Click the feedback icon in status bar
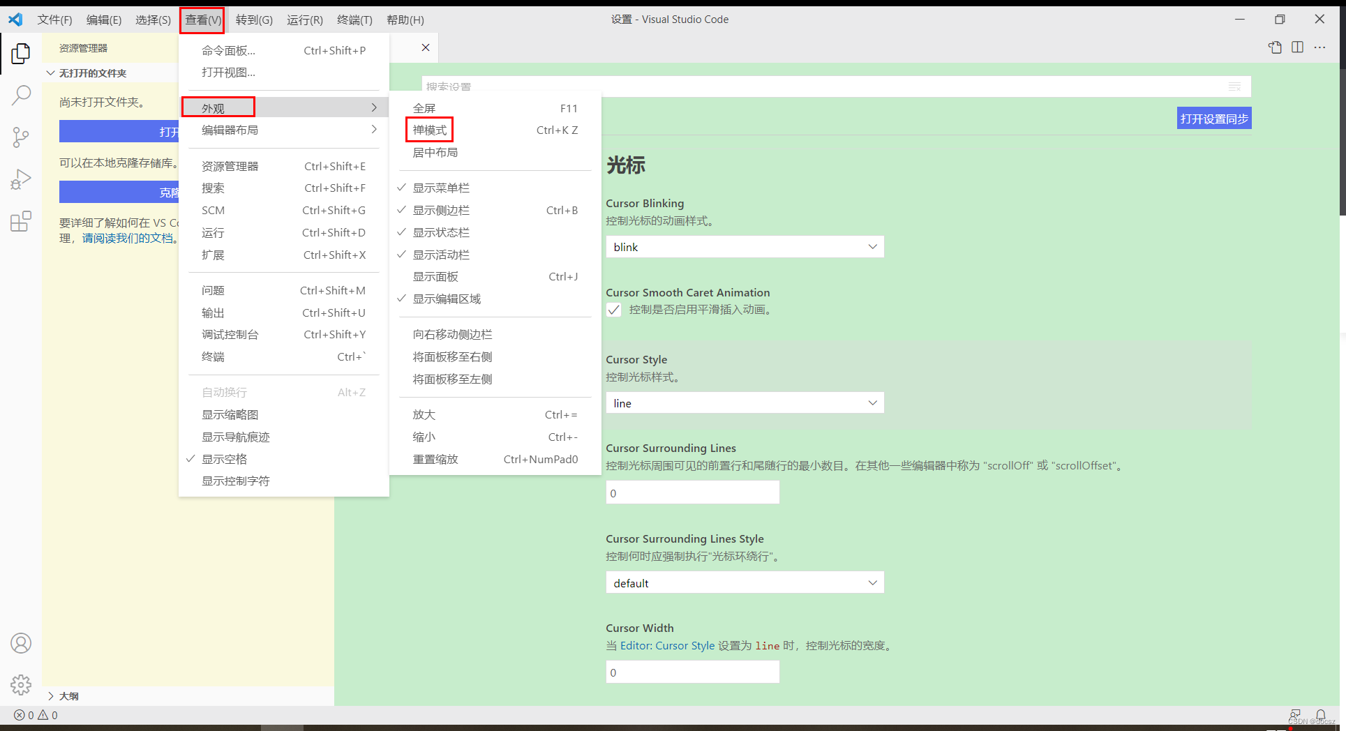 coord(1295,715)
